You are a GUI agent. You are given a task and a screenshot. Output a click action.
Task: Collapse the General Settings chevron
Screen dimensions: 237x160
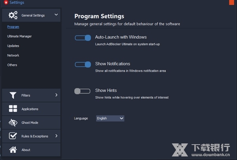click(56, 15)
